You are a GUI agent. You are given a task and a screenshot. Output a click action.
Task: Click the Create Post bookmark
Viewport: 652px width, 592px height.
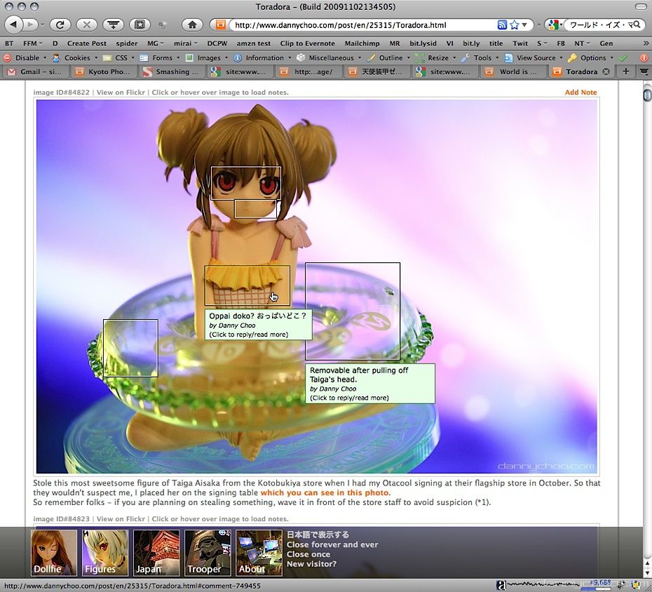(86, 43)
